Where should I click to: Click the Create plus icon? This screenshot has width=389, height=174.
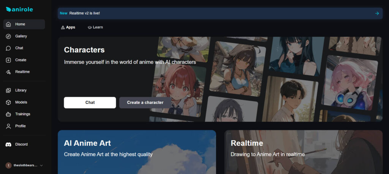pyautogui.click(x=8, y=60)
